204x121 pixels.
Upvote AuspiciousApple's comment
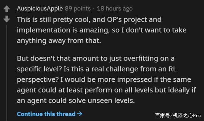tap(7, 9)
